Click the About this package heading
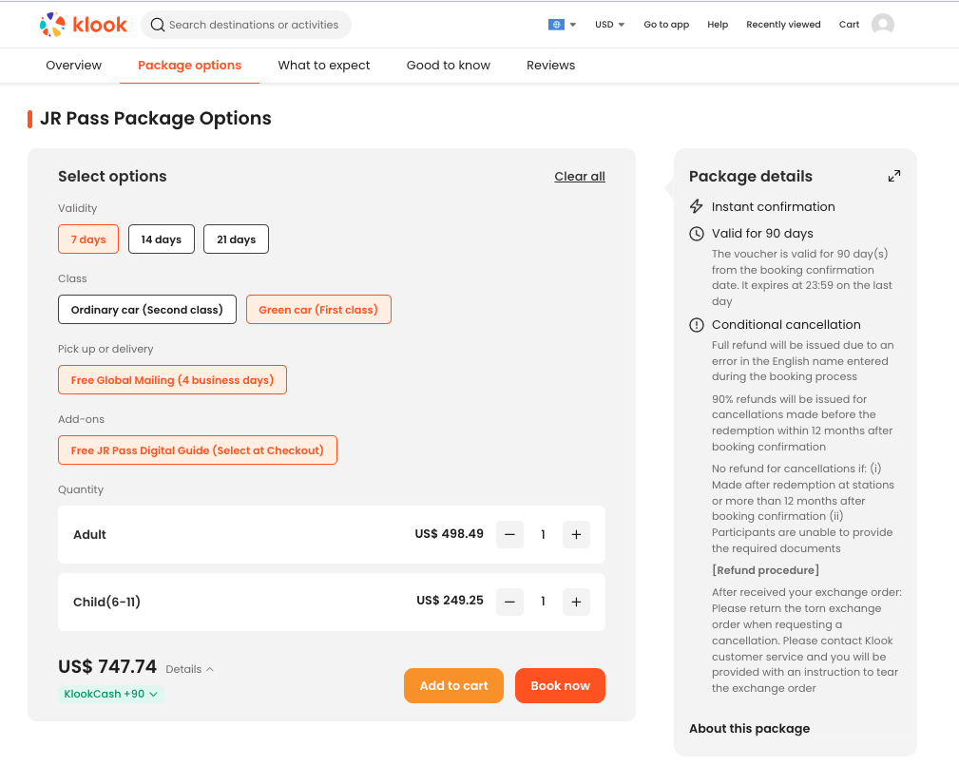The image size is (959, 766). (749, 729)
